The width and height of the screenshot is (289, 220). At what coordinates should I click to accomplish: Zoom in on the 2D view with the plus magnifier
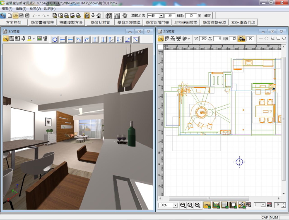point(197,205)
